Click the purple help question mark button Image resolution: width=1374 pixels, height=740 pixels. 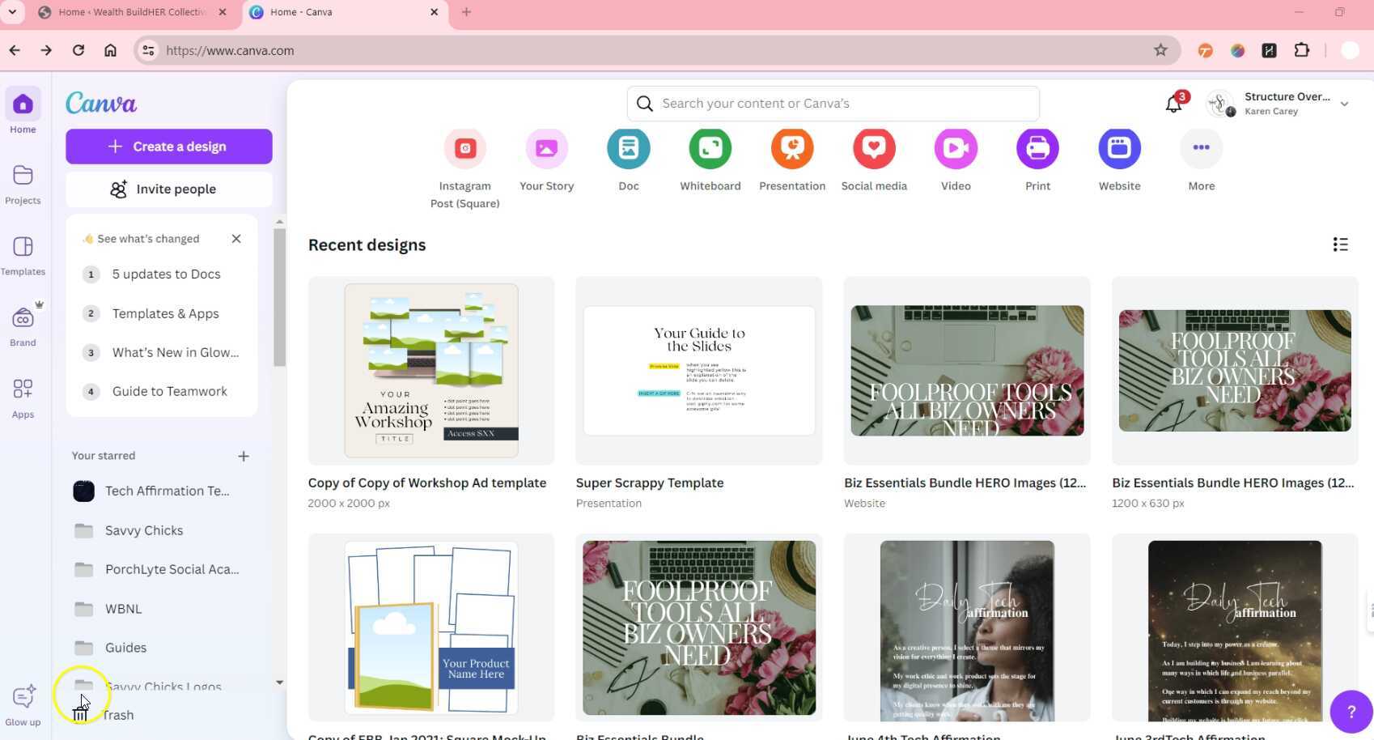click(1350, 712)
